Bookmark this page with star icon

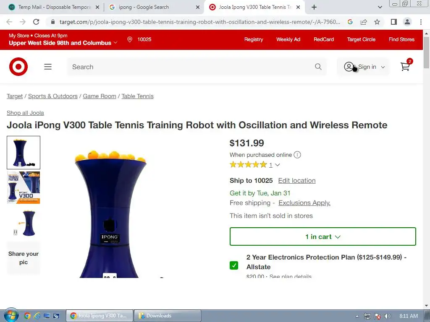[x=377, y=22]
